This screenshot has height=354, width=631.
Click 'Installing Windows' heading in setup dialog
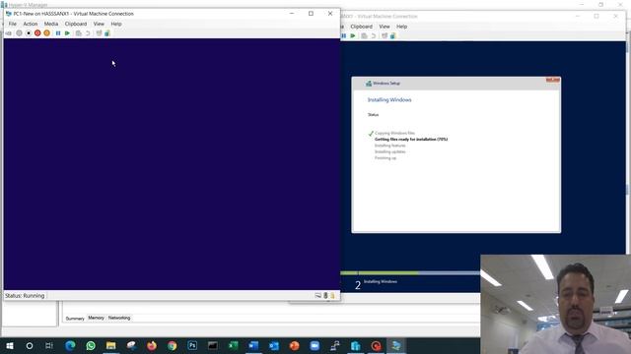[x=389, y=100]
